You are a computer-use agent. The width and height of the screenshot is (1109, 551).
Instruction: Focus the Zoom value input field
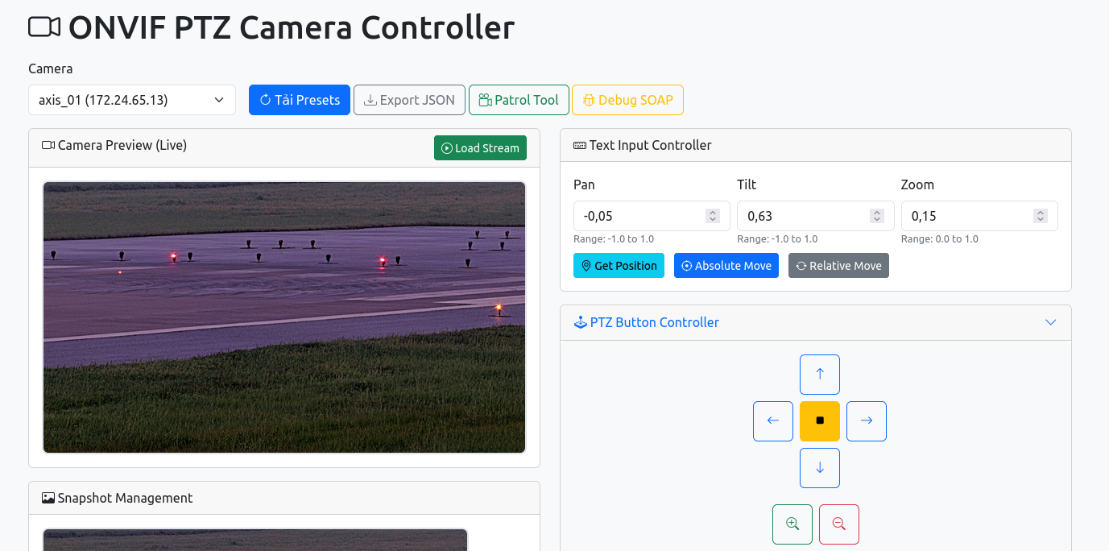979,216
